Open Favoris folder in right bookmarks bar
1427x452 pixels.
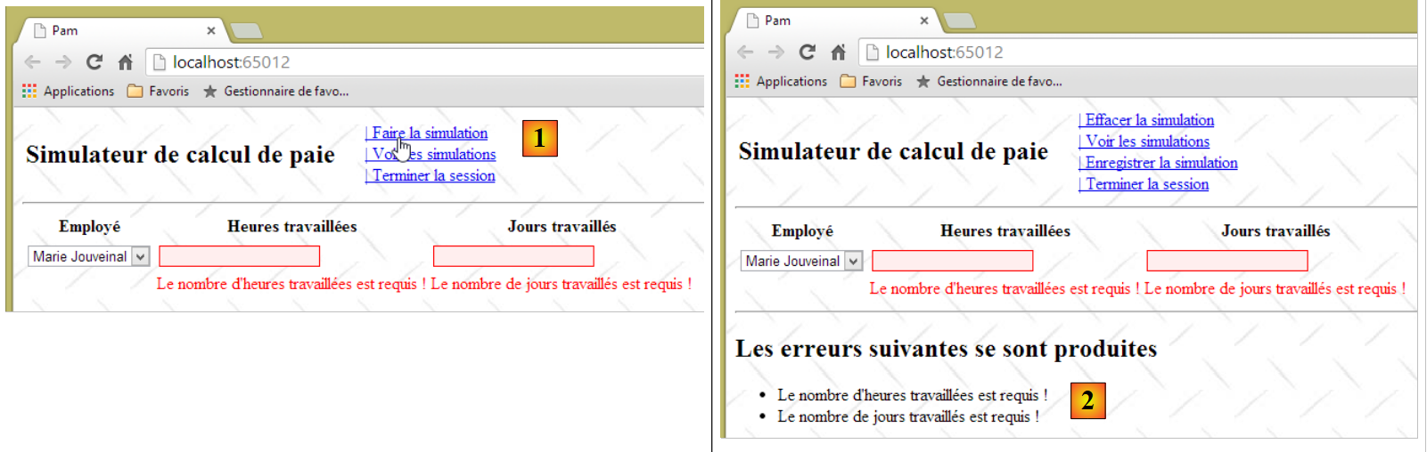[871, 81]
